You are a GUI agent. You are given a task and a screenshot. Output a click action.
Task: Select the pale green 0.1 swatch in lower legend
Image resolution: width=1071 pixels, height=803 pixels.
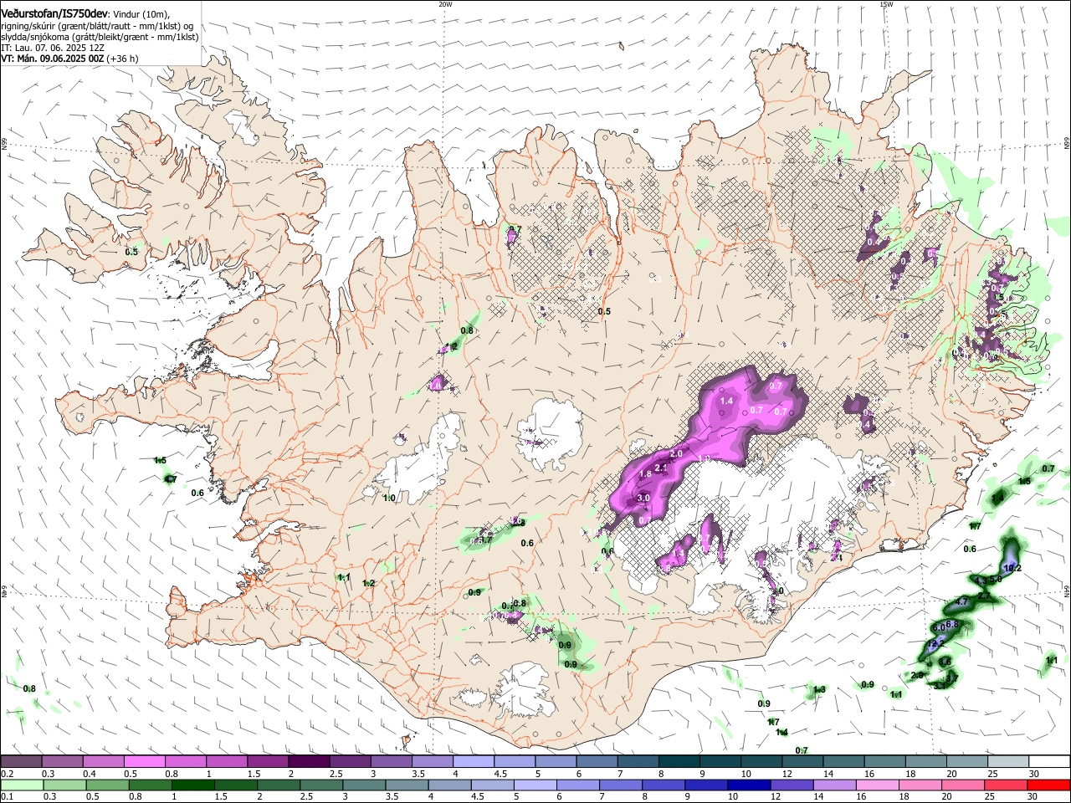(23, 785)
